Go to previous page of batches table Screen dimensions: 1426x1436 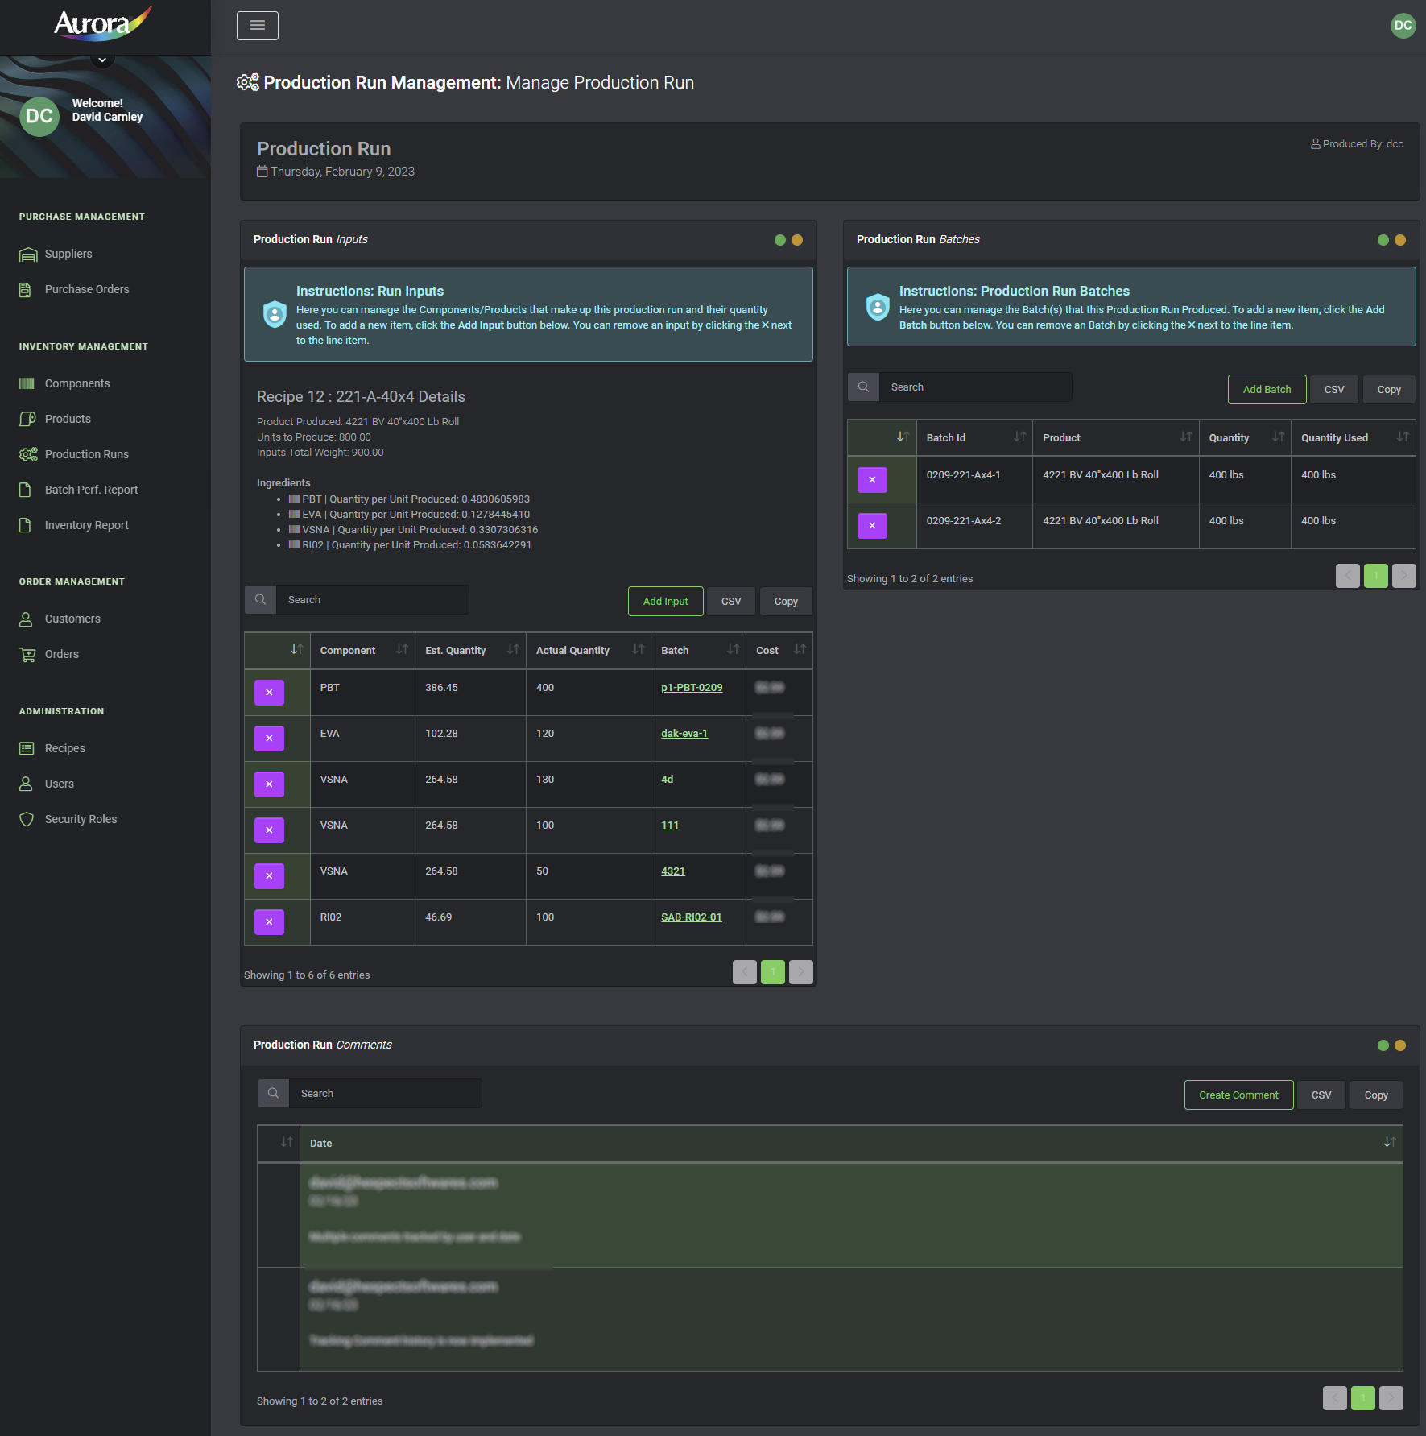pos(1348,576)
